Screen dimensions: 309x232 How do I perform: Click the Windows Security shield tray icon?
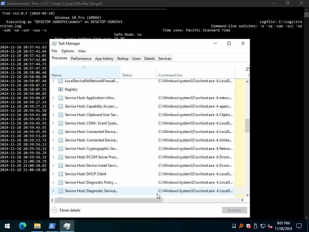pyautogui.click(x=248, y=226)
